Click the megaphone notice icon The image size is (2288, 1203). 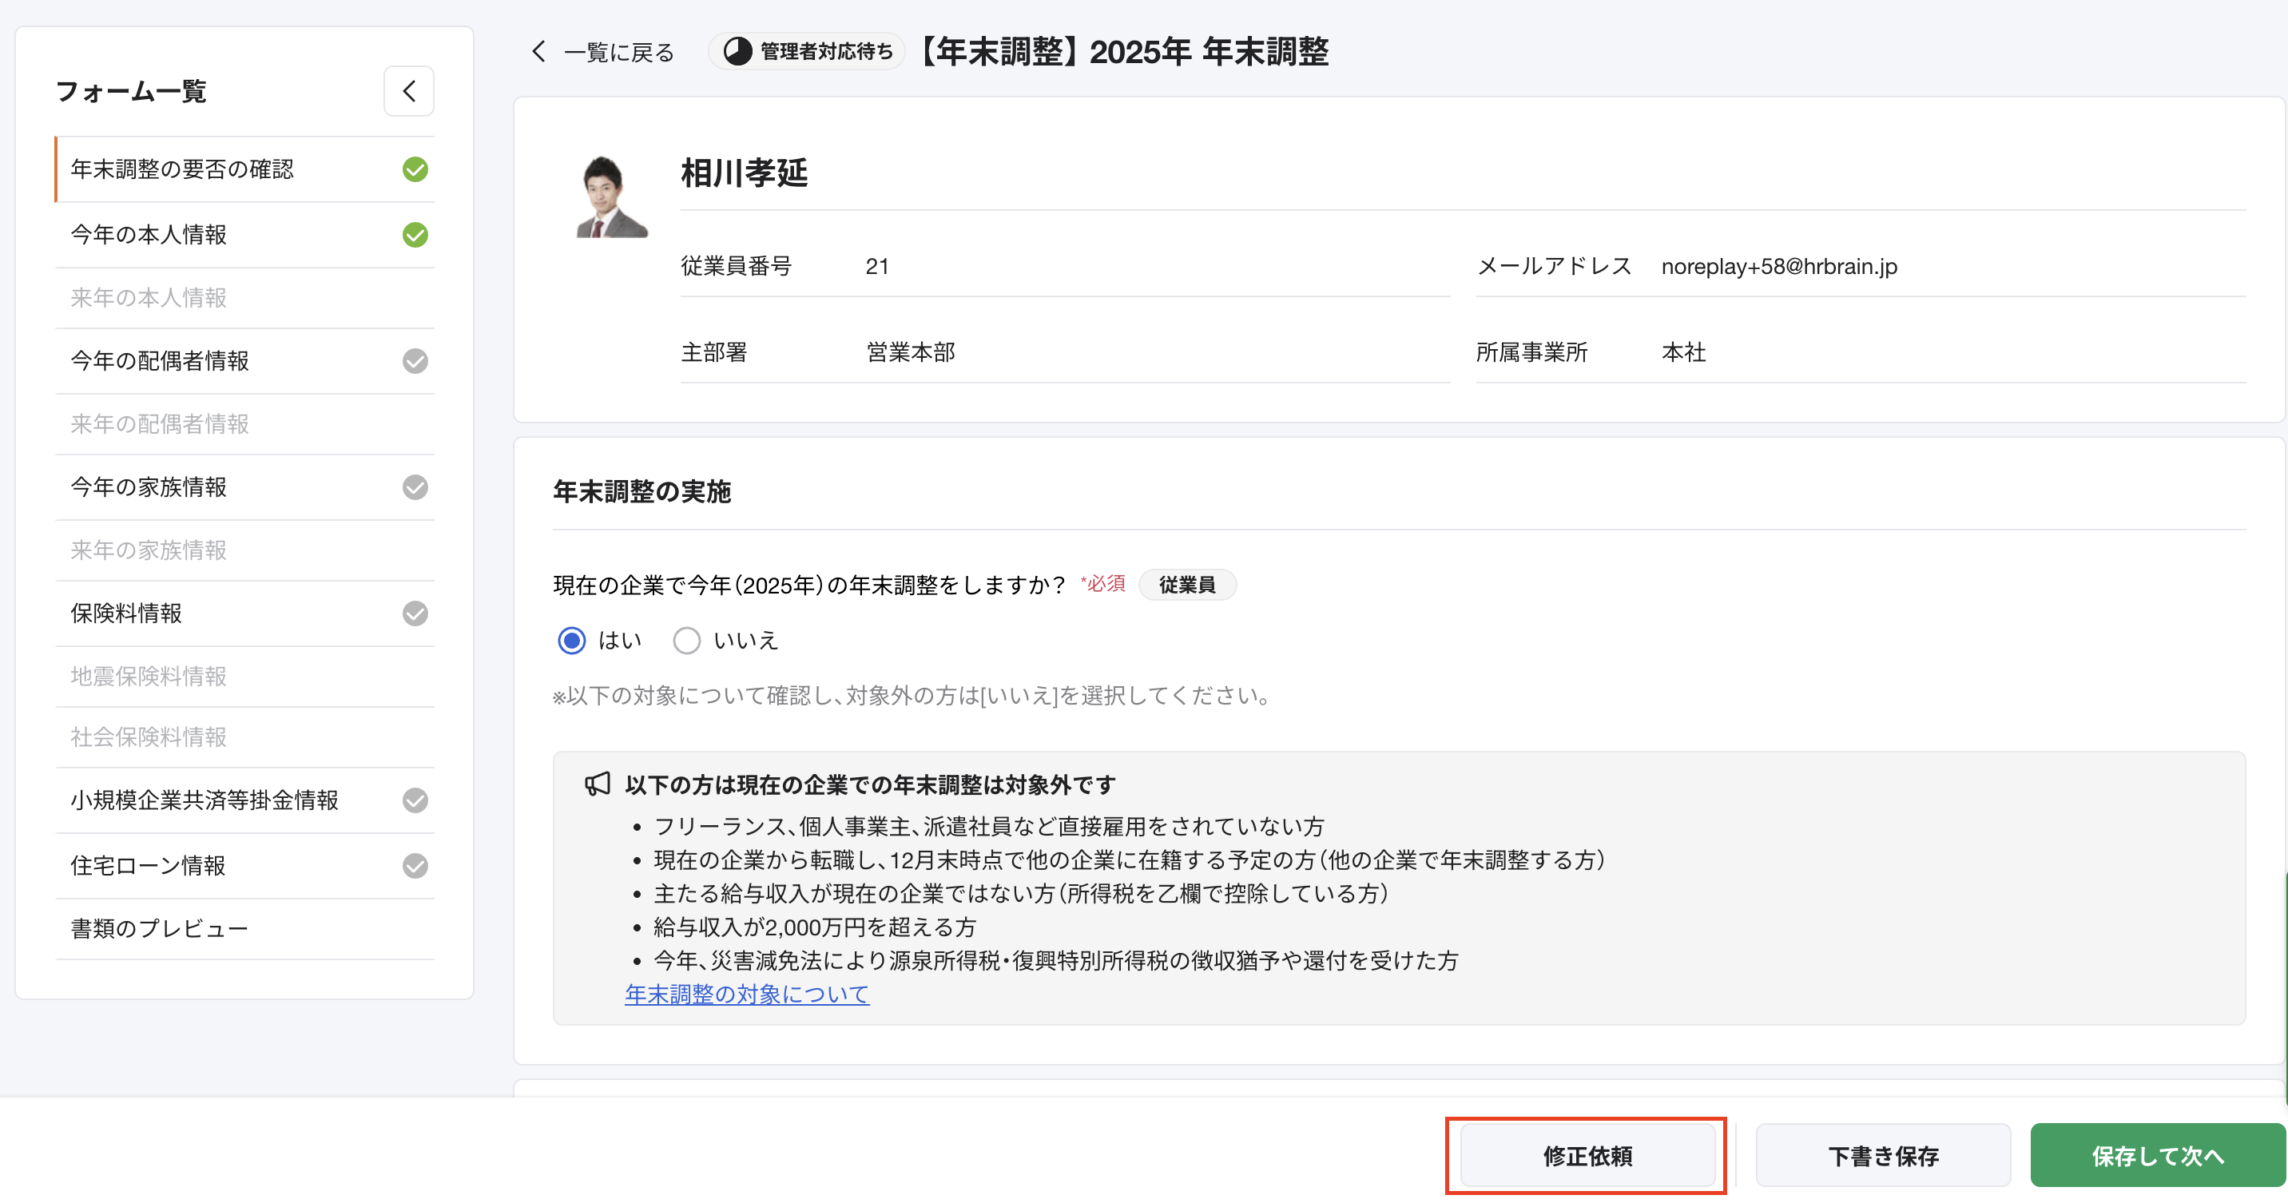point(598,784)
